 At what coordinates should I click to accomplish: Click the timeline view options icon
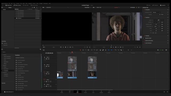[44, 50]
